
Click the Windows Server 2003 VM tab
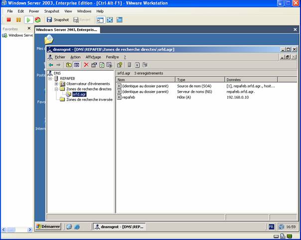point(67,30)
